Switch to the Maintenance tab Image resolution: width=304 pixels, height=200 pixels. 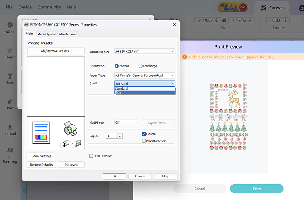pos(68,34)
